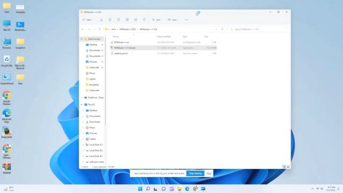Sort by Date modified column header
The width and height of the screenshot is (343, 193).
click(163, 36)
